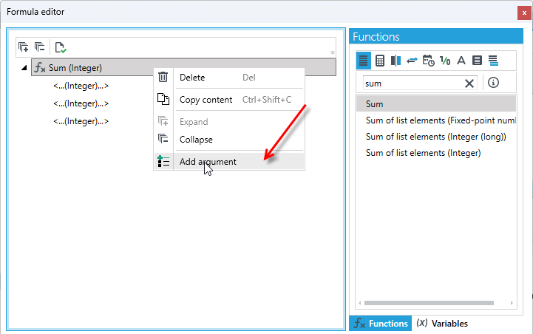Select the third <...(Integer)...> argument
This screenshot has height=334, width=533.
coord(81,121)
